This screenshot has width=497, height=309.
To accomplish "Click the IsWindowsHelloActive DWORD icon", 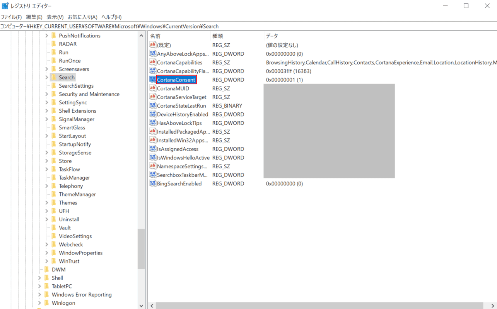I will pyautogui.click(x=152, y=158).
